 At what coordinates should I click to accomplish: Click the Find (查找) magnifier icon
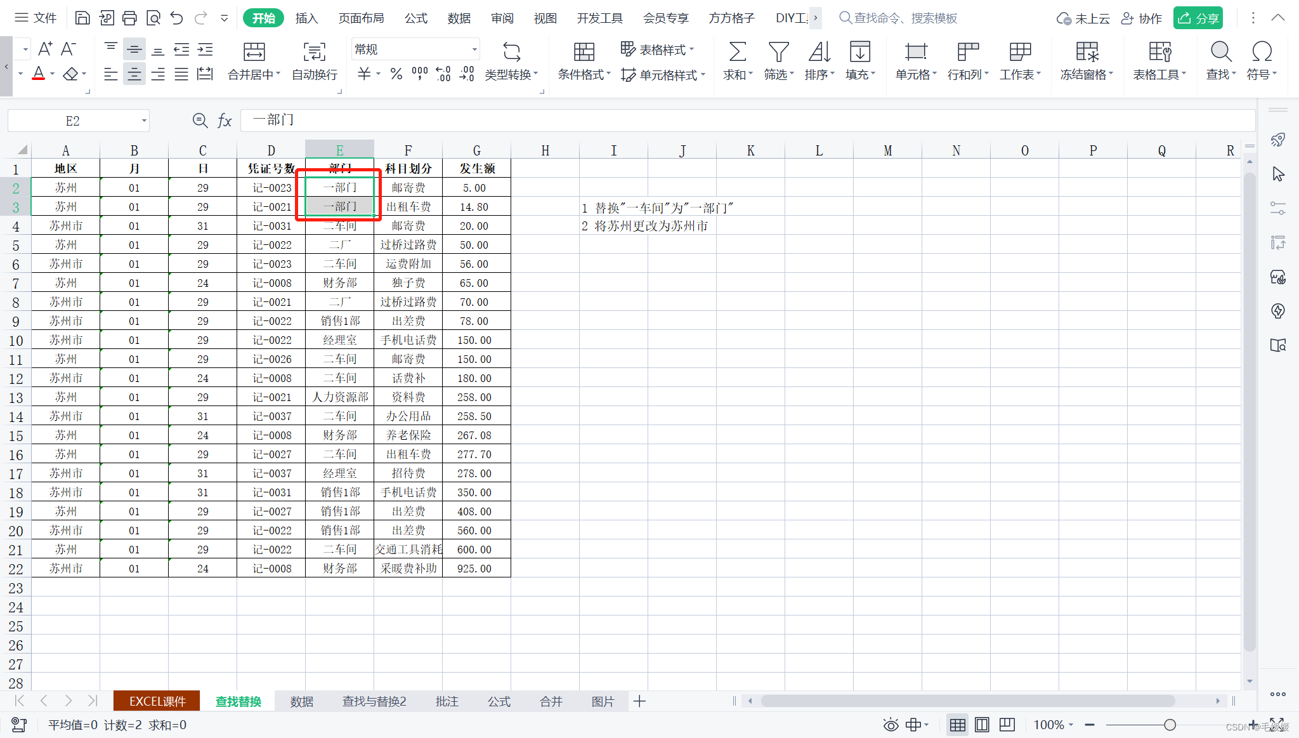click(x=1220, y=52)
